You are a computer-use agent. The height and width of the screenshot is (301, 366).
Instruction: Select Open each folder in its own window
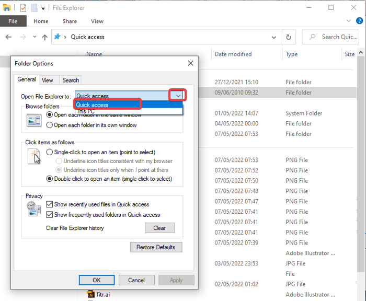pos(50,125)
